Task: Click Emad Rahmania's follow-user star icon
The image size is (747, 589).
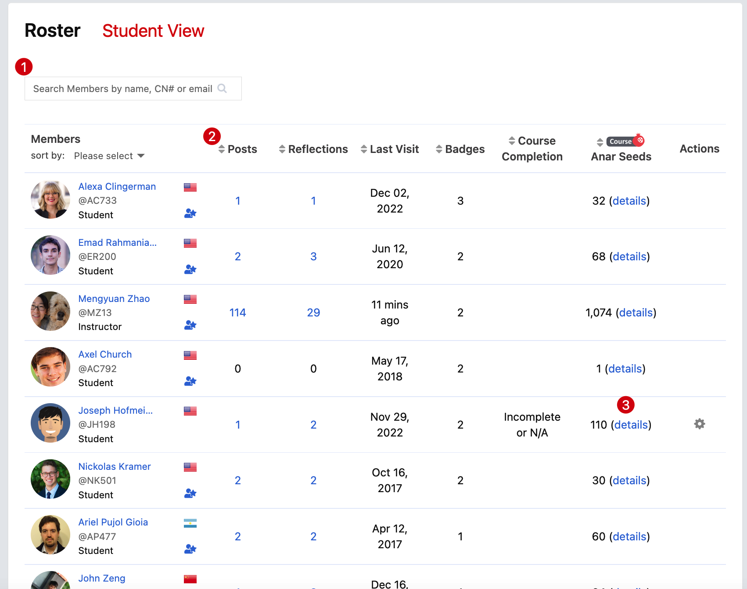Action: tap(190, 269)
